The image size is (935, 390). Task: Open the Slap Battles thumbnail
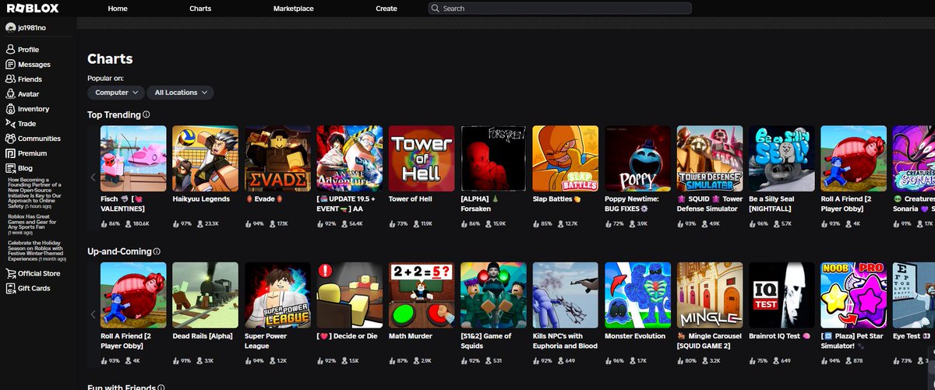(566, 159)
